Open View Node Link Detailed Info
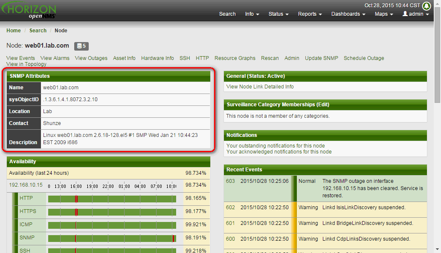The height and width of the screenshot is (253, 441). [260, 87]
